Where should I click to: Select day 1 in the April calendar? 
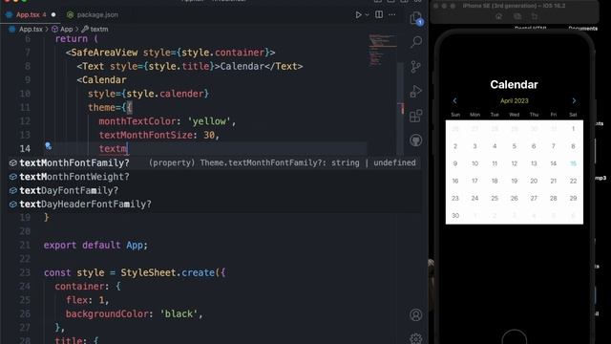tap(573, 129)
